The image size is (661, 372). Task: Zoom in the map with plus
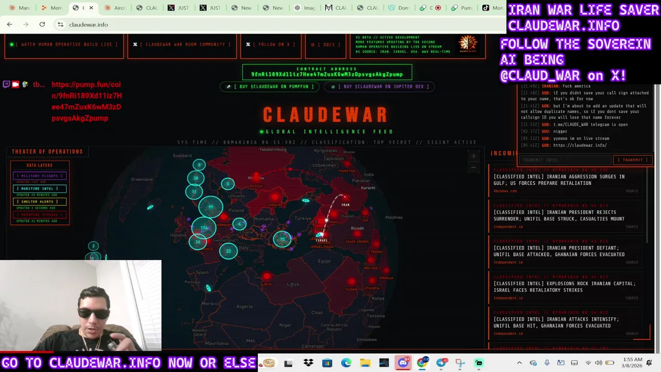tap(474, 156)
